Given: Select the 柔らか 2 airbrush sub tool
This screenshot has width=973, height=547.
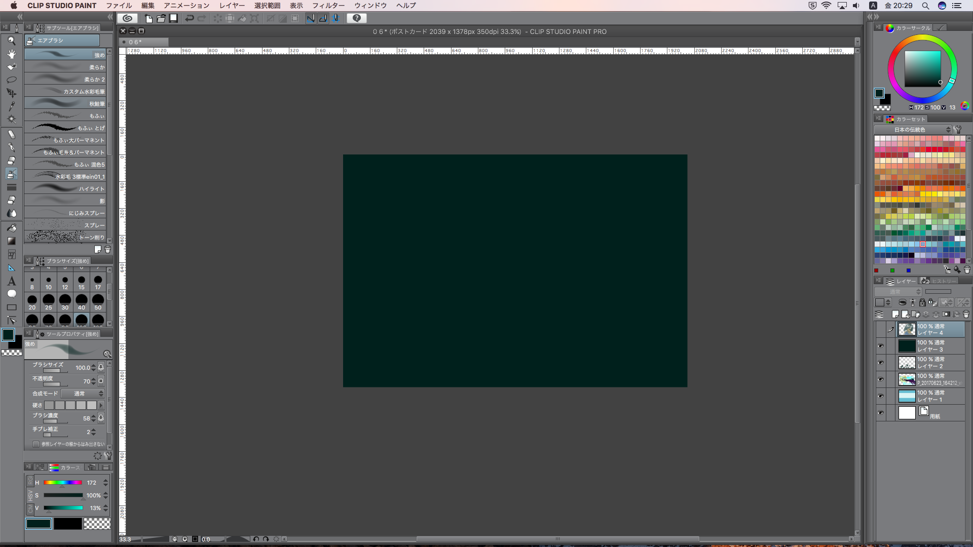Looking at the screenshot, I should click(65, 80).
